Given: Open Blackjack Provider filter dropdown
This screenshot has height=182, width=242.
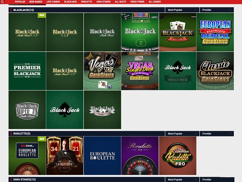Looking at the screenshot, I should point(216,10).
